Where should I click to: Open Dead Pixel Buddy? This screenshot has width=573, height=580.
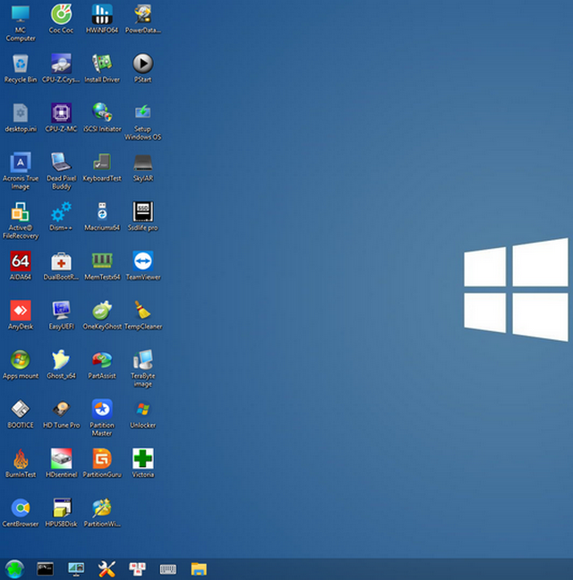(x=61, y=171)
